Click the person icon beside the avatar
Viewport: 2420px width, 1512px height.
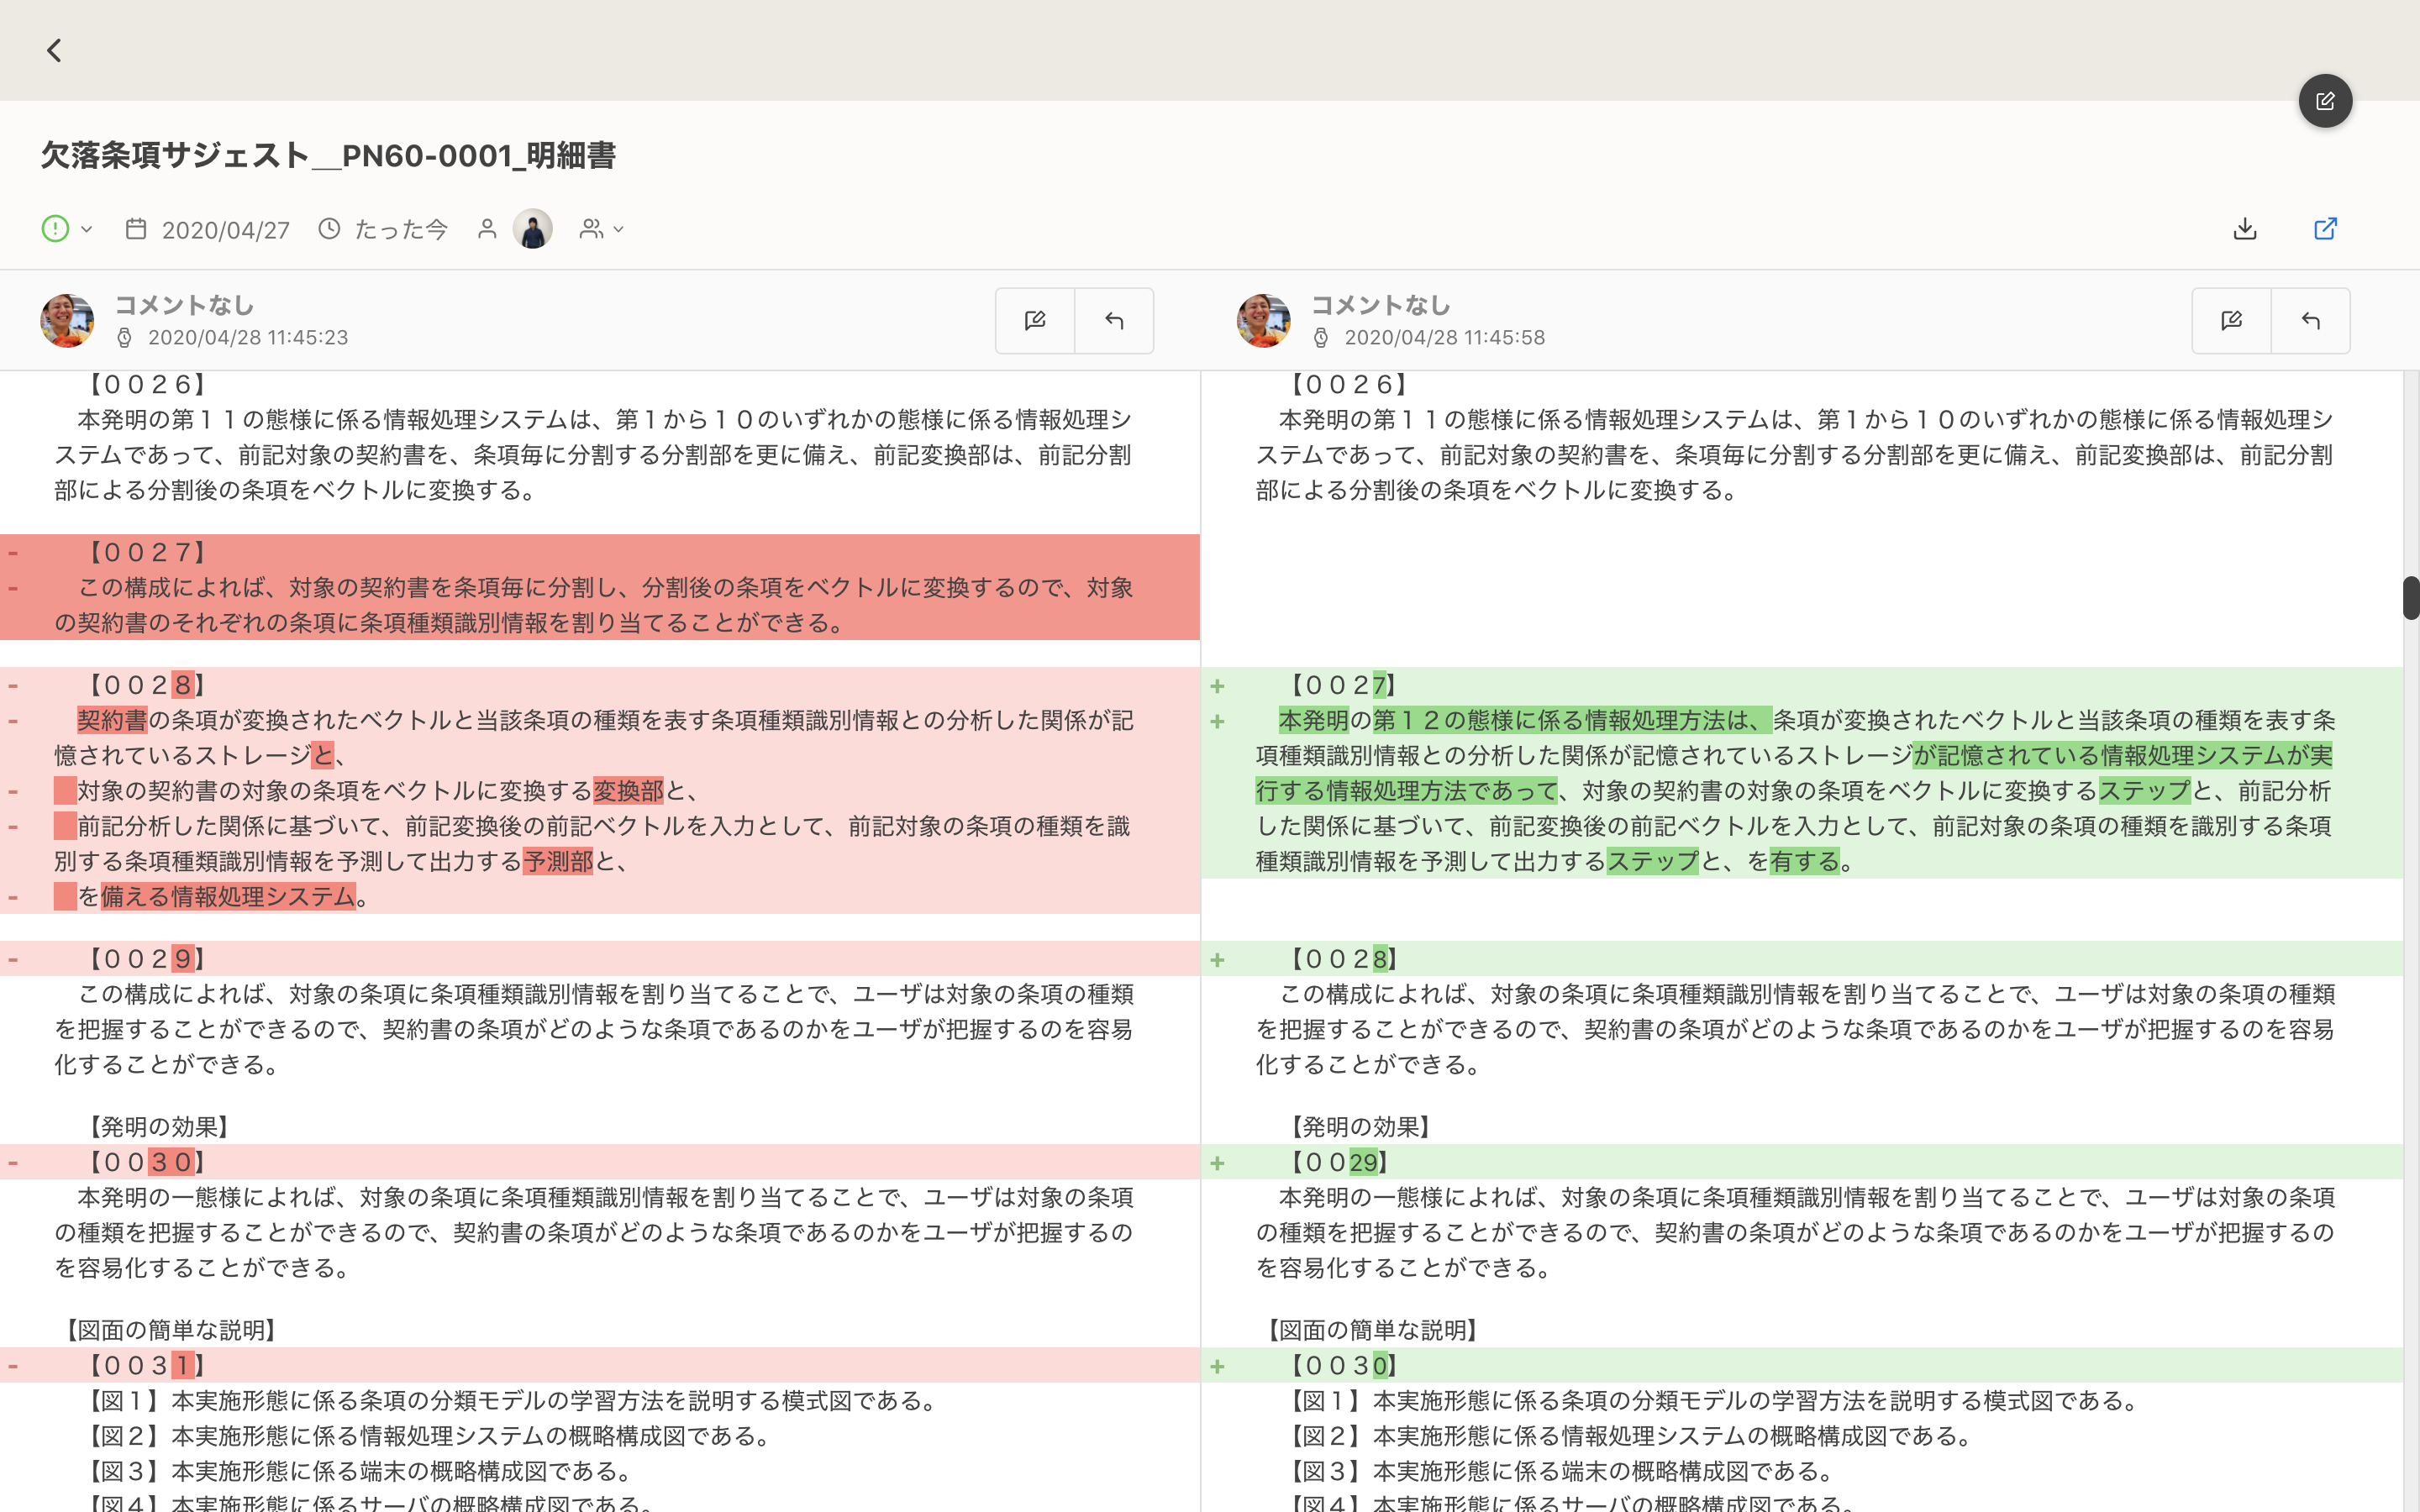tap(487, 229)
